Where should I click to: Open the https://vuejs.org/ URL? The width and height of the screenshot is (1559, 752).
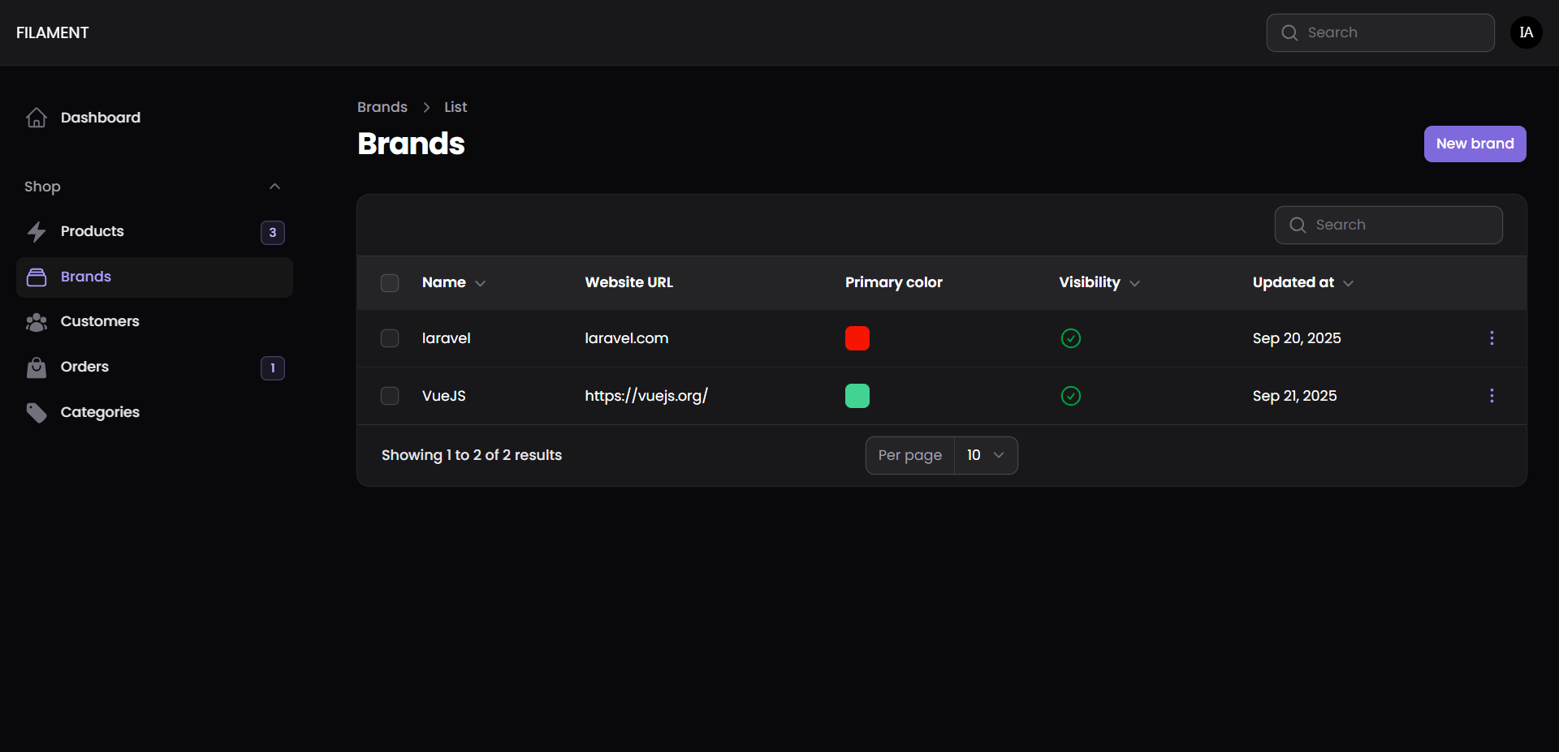646,396
